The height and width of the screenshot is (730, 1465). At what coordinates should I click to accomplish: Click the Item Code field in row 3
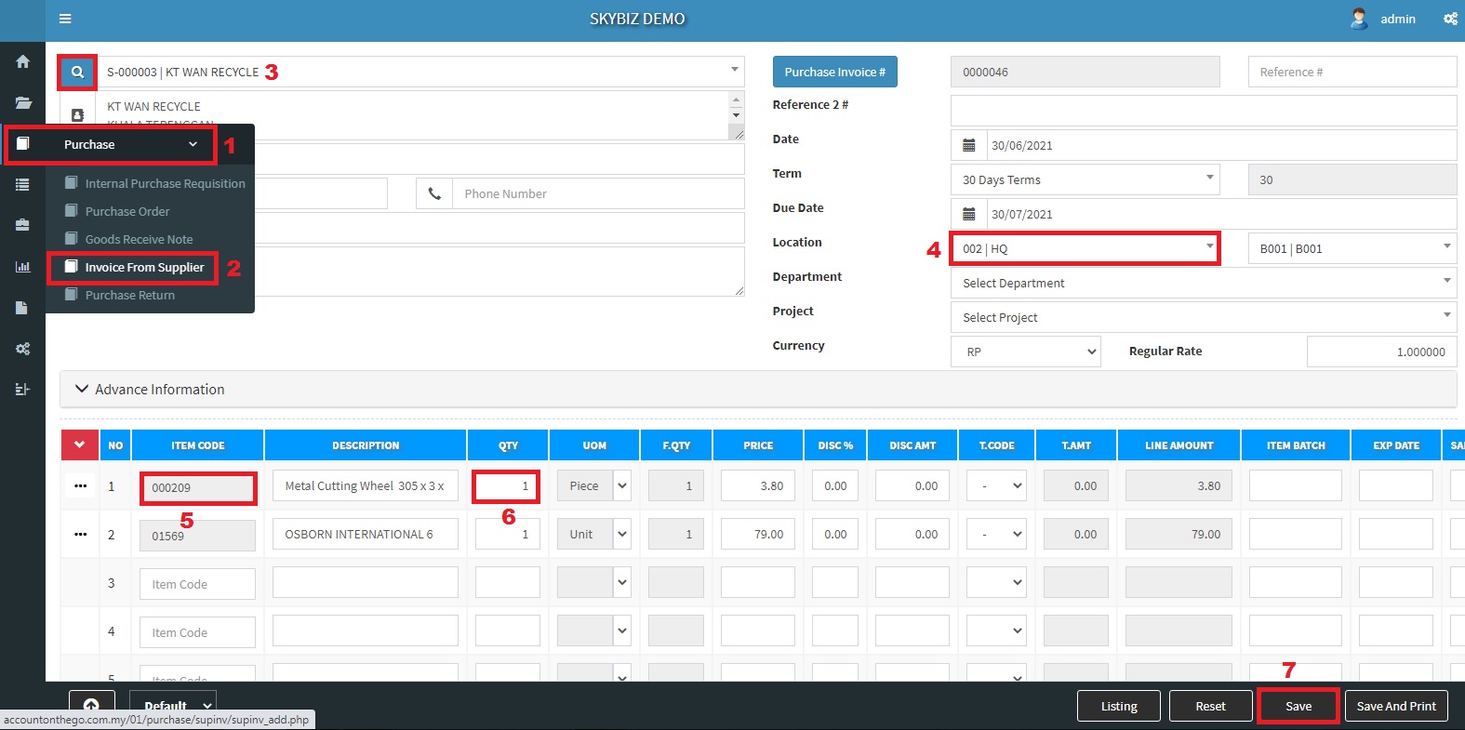(197, 584)
